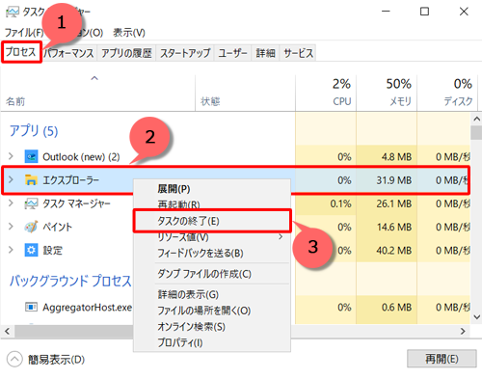This screenshot has height=379, width=482.
Task: Toggle sort order arrow above 名前 column
Action: coord(94,78)
